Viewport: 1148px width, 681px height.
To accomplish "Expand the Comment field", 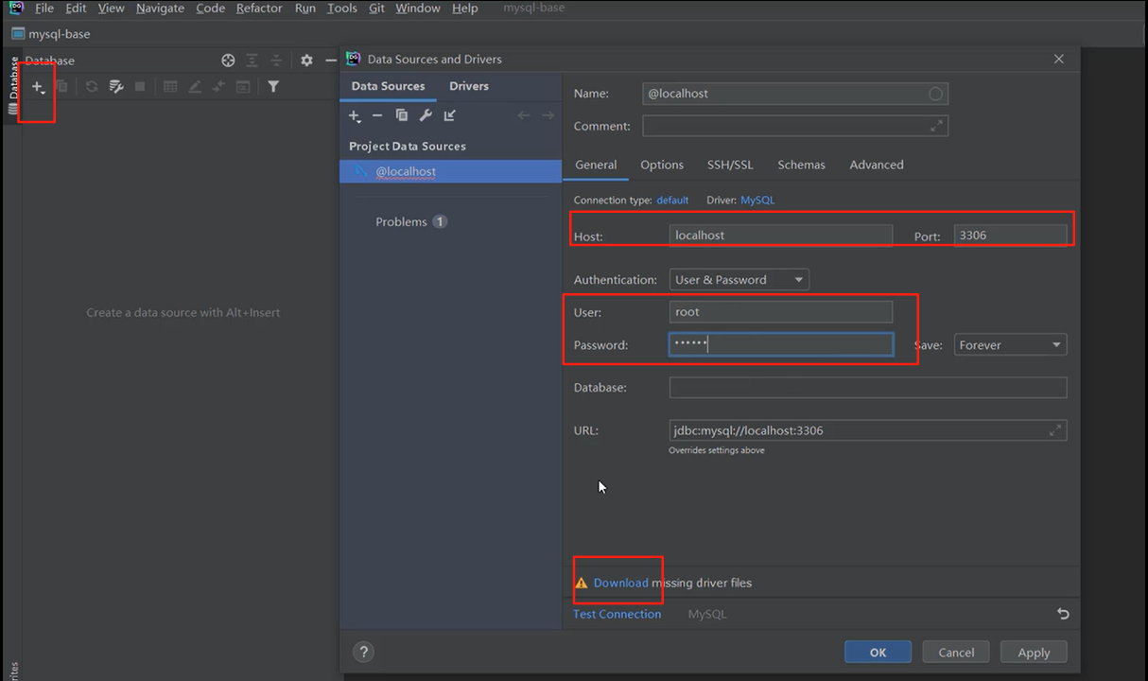I will coord(936,126).
